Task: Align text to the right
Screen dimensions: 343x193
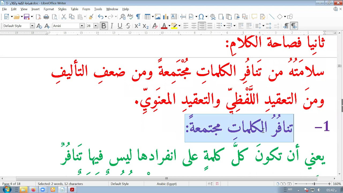Action: click(x=202, y=26)
